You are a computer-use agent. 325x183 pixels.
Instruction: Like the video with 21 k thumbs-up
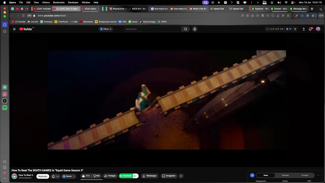[86, 176]
